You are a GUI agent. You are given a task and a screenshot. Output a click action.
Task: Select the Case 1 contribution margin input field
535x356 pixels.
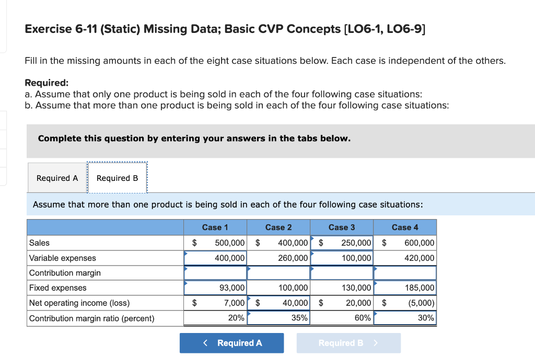click(214, 272)
